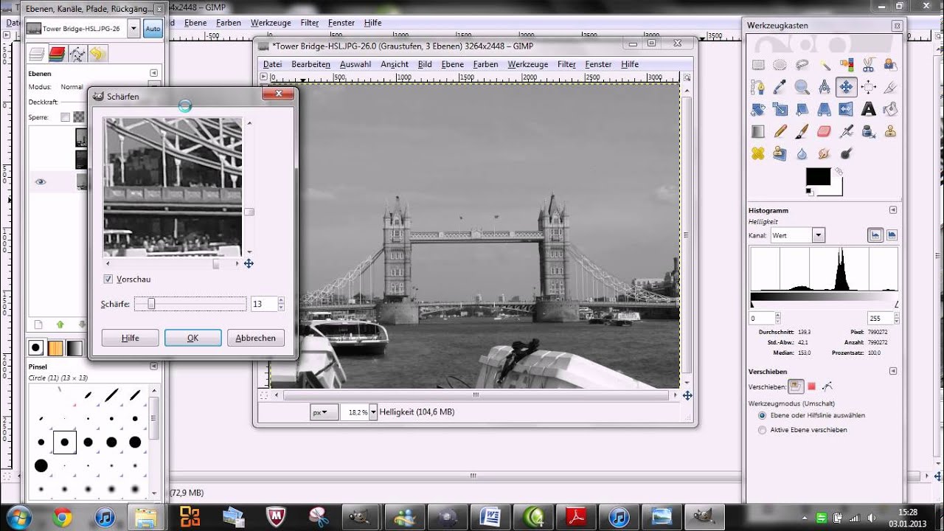The image size is (944, 531).
Task: Select the Zoom magnifier tool
Action: [x=802, y=87]
